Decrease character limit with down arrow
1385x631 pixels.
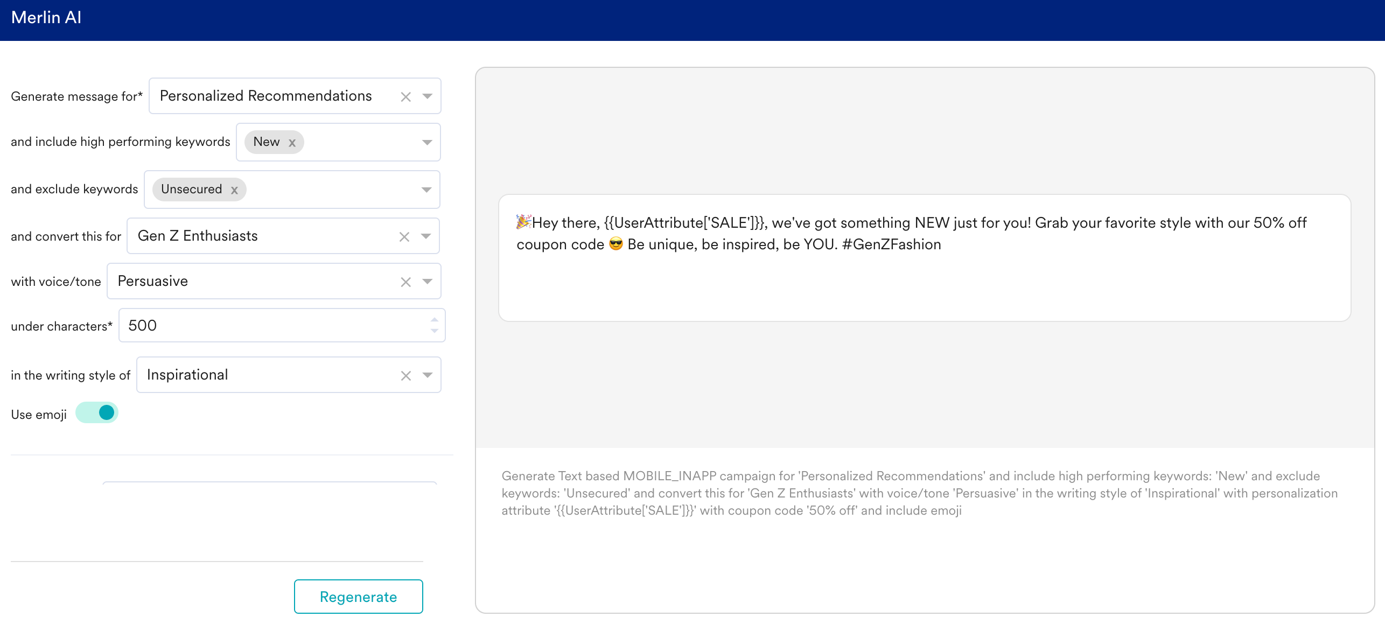[435, 331]
